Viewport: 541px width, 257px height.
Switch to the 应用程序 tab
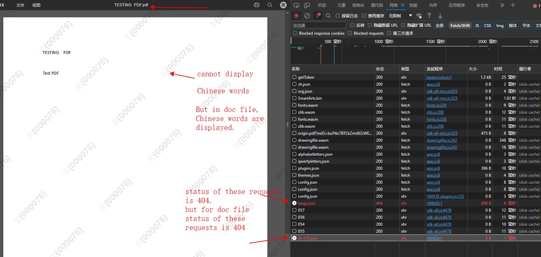click(457, 5)
